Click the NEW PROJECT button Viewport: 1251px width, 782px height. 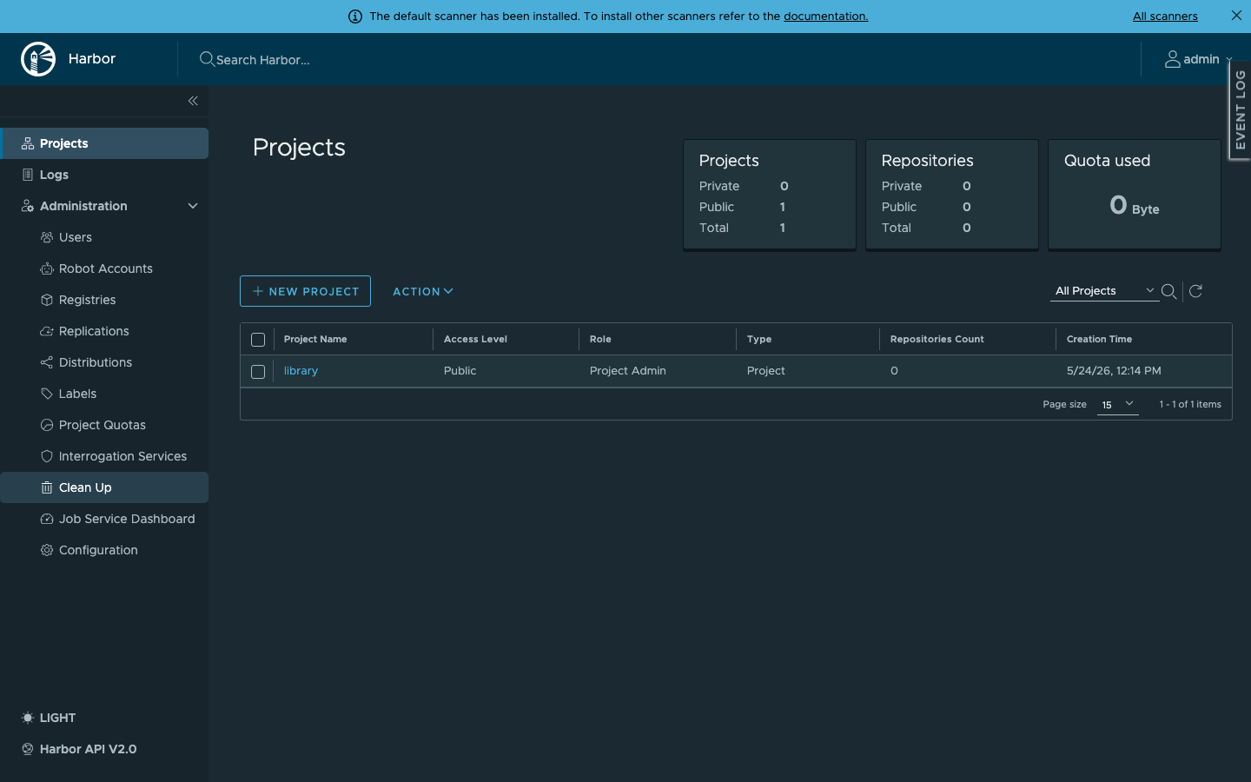point(305,291)
